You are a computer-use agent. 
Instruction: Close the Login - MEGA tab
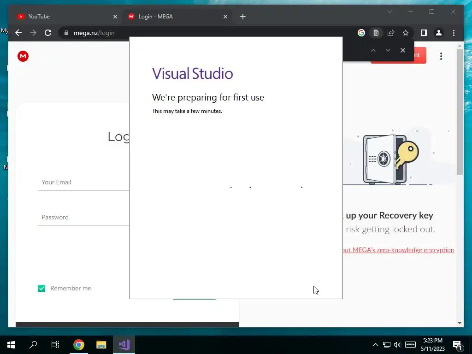pos(225,17)
